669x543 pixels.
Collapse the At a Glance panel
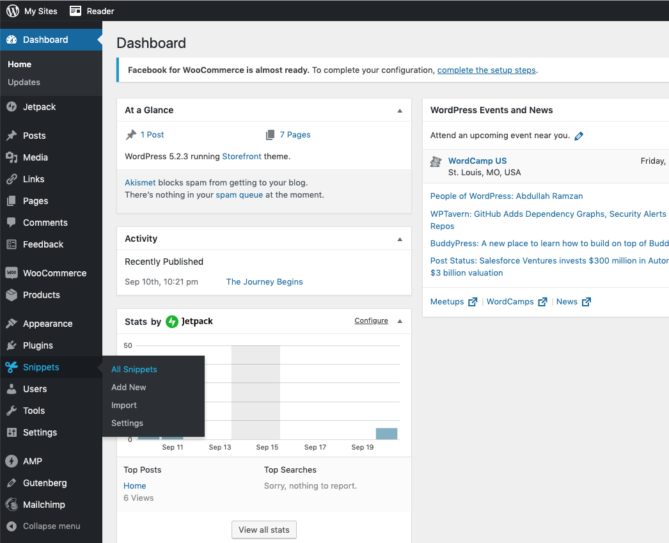[400, 111]
